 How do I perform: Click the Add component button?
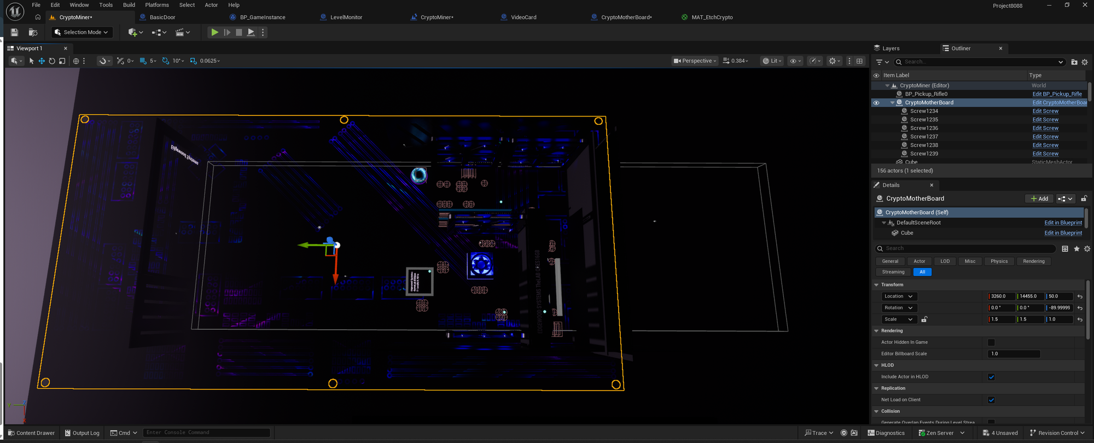[x=1039, y=199]
